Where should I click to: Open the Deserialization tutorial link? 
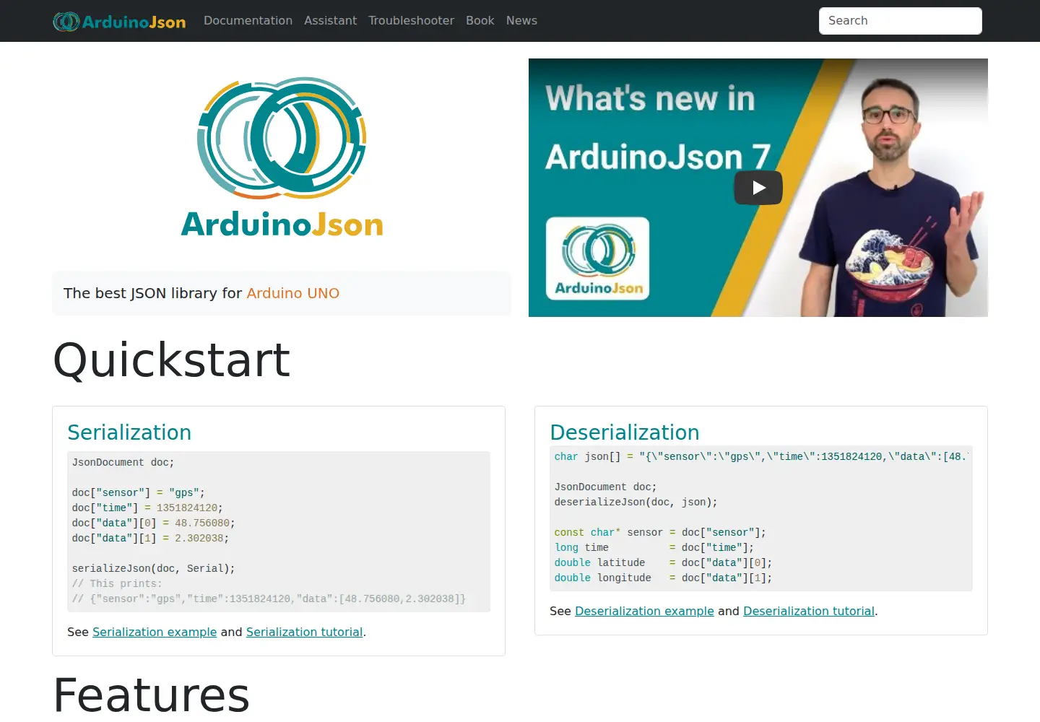[809, 611]
